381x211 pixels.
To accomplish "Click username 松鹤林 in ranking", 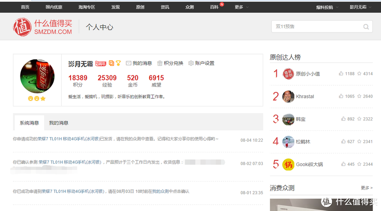I will point(303,142).
